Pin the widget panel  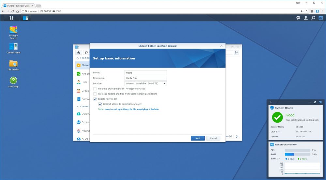point(315,102)
